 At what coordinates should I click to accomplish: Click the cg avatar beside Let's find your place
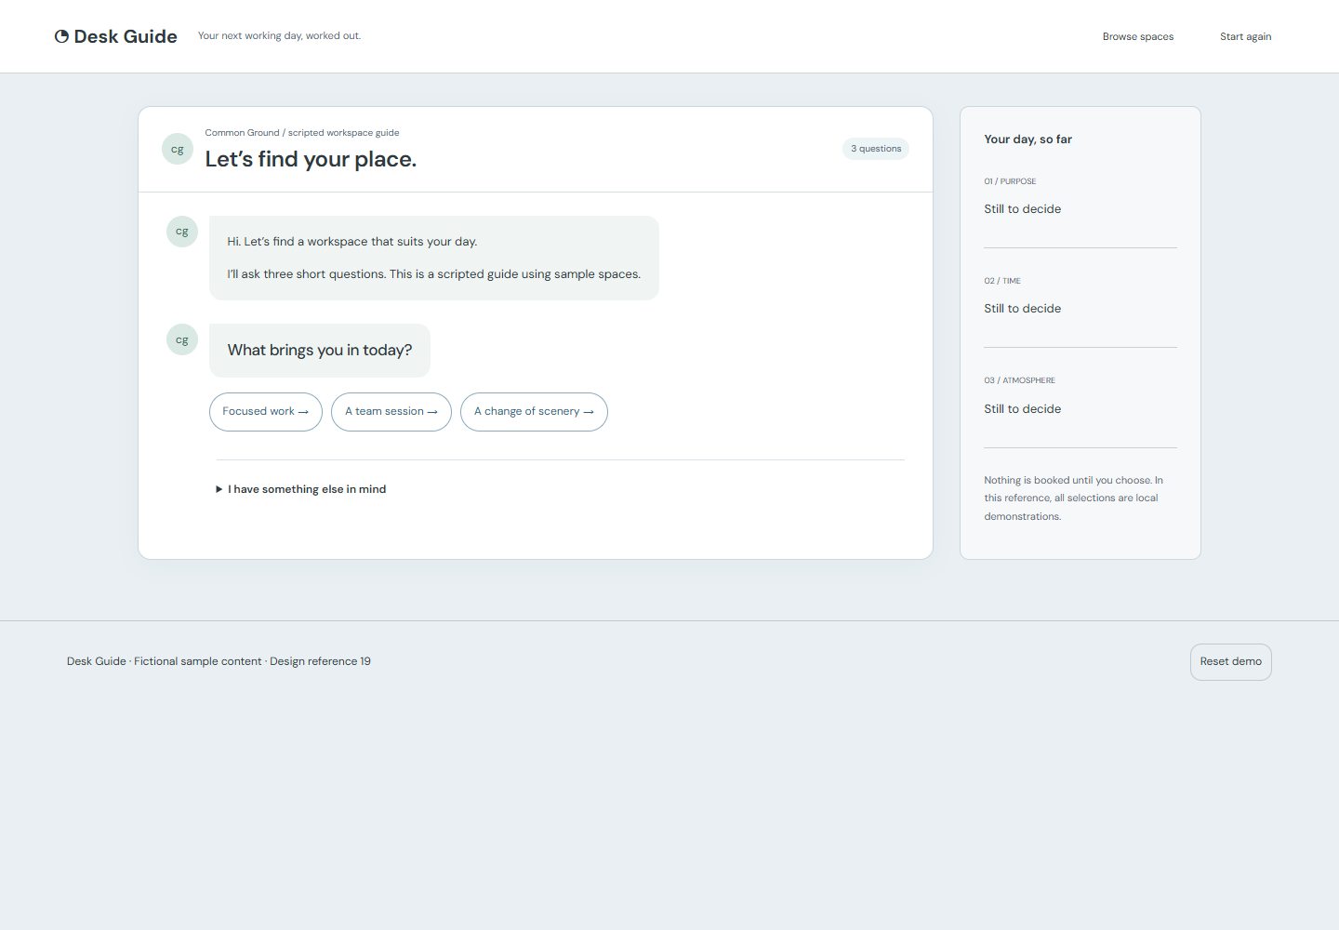[x=178, y=149]
